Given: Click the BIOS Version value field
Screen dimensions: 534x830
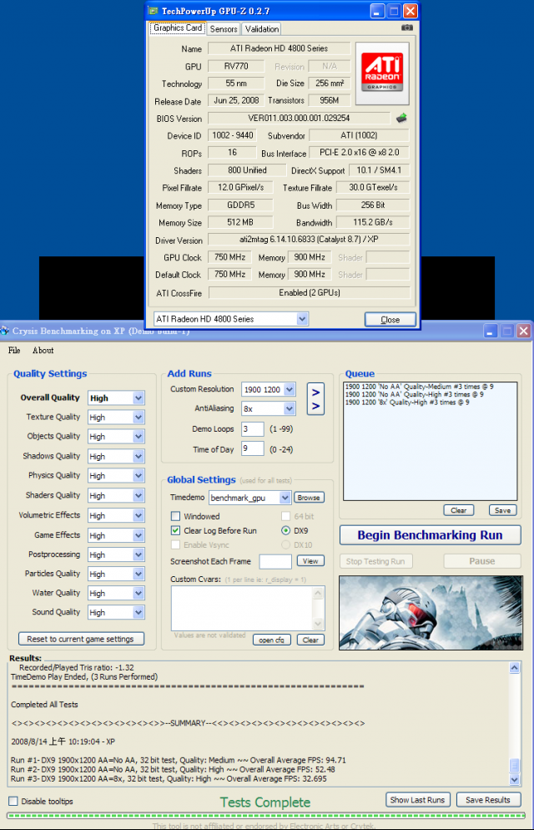Looking at the screenshot, I should 299,118.
